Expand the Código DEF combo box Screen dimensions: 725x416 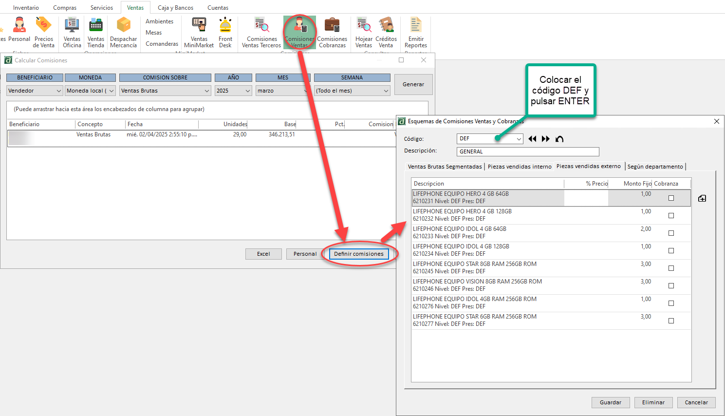[519, 139]
